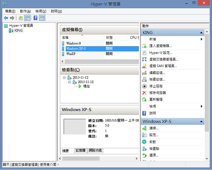Open the 說明(H) menu
212x170 pixels.
pos(57,11)
